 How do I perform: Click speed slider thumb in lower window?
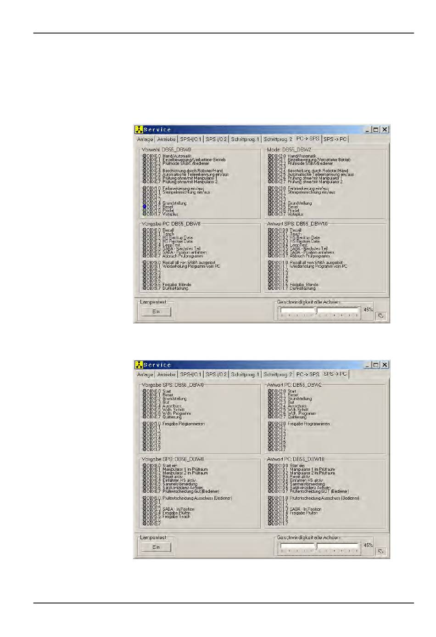pos(316,546)
